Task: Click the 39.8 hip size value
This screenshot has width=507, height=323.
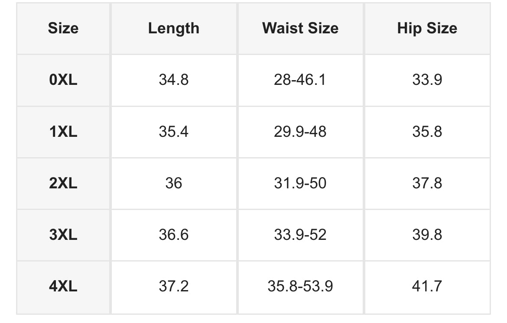Action: point(427,235)
